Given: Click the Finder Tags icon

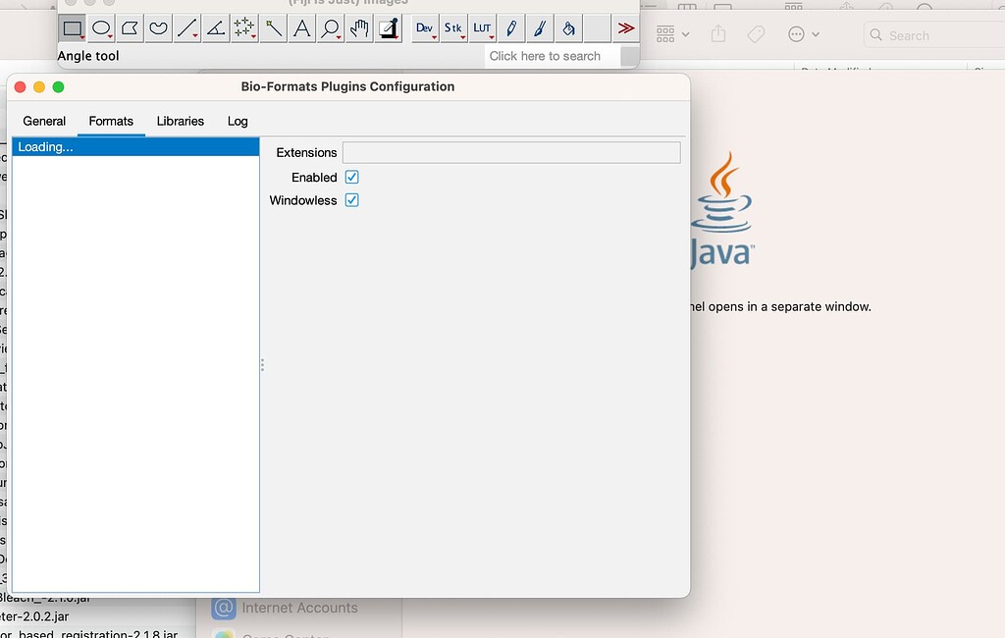Looking at the screenshot, I should click(757, 34).
